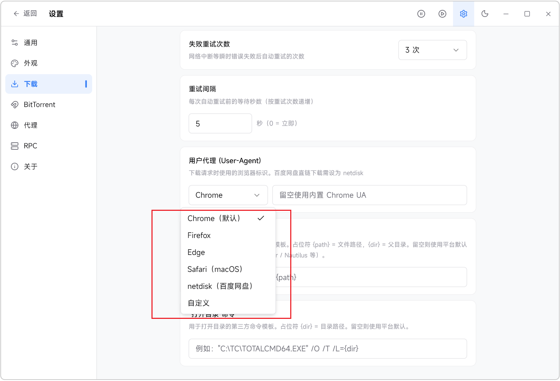
Task: Open the 代理 settings tab
Action: click(x=49, y=125)
